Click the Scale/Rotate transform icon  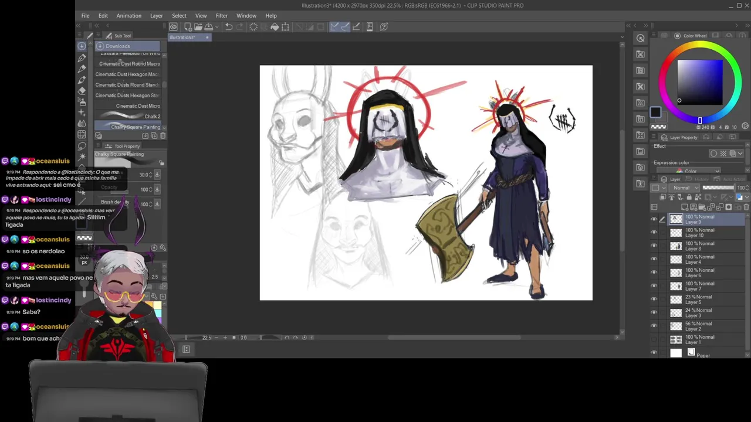(285, 26)
